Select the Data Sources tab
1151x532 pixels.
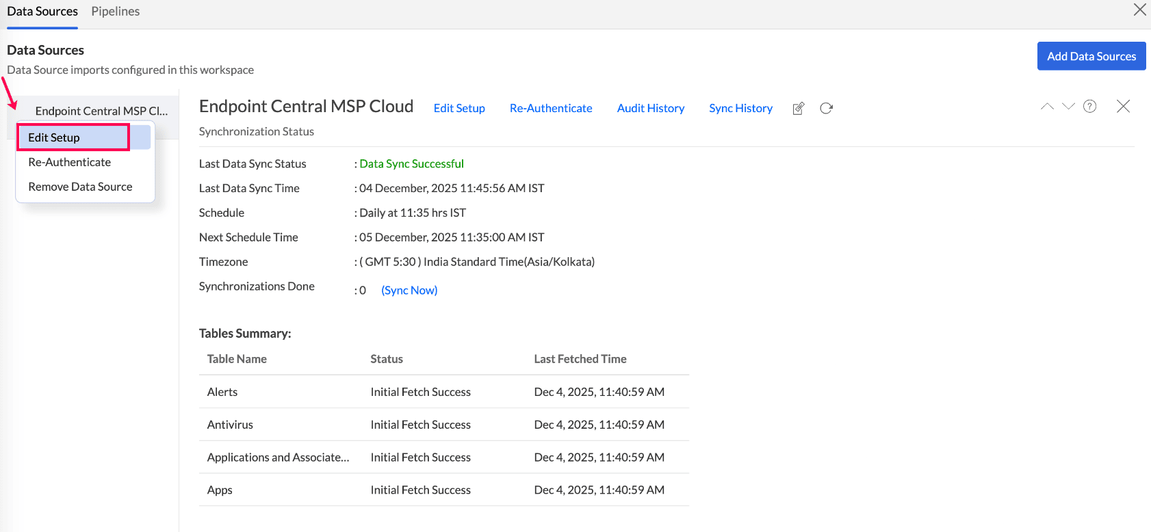pyautogui.click(x=42, y=12)
